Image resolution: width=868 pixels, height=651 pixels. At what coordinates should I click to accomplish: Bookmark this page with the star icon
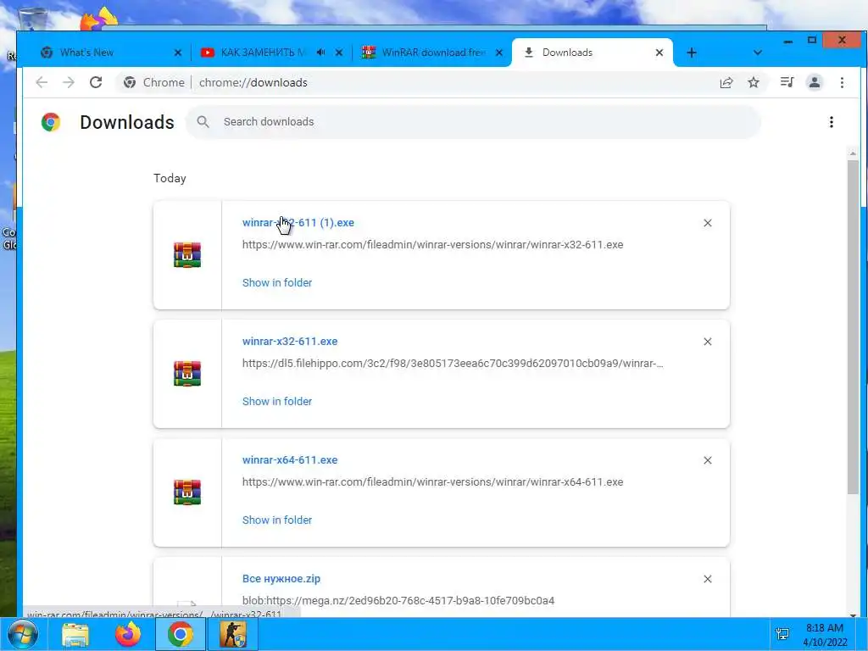754,82
